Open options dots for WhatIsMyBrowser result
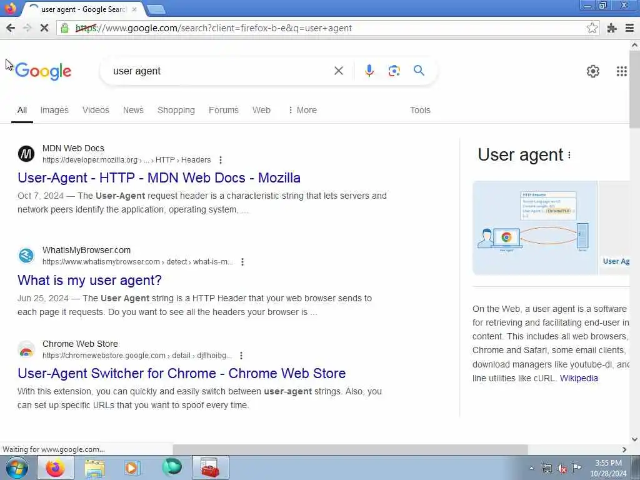 [x=242, y=262]
